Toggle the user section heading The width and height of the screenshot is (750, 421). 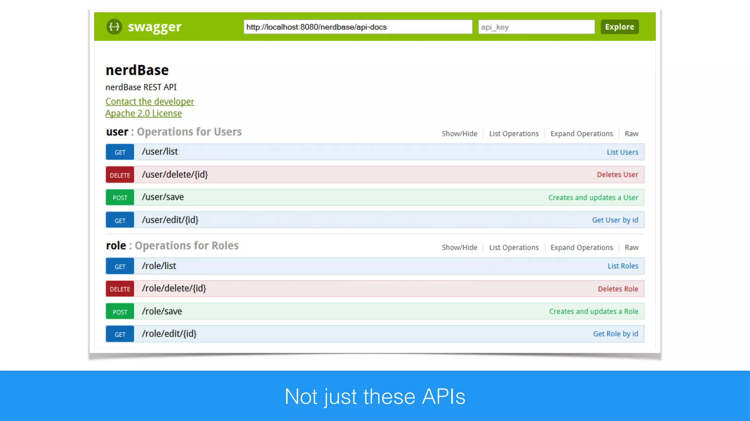(x=174, y=132)
